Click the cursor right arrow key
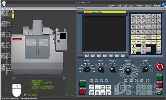The width and height of the screenshot is (166, 100). coord(149,49)
